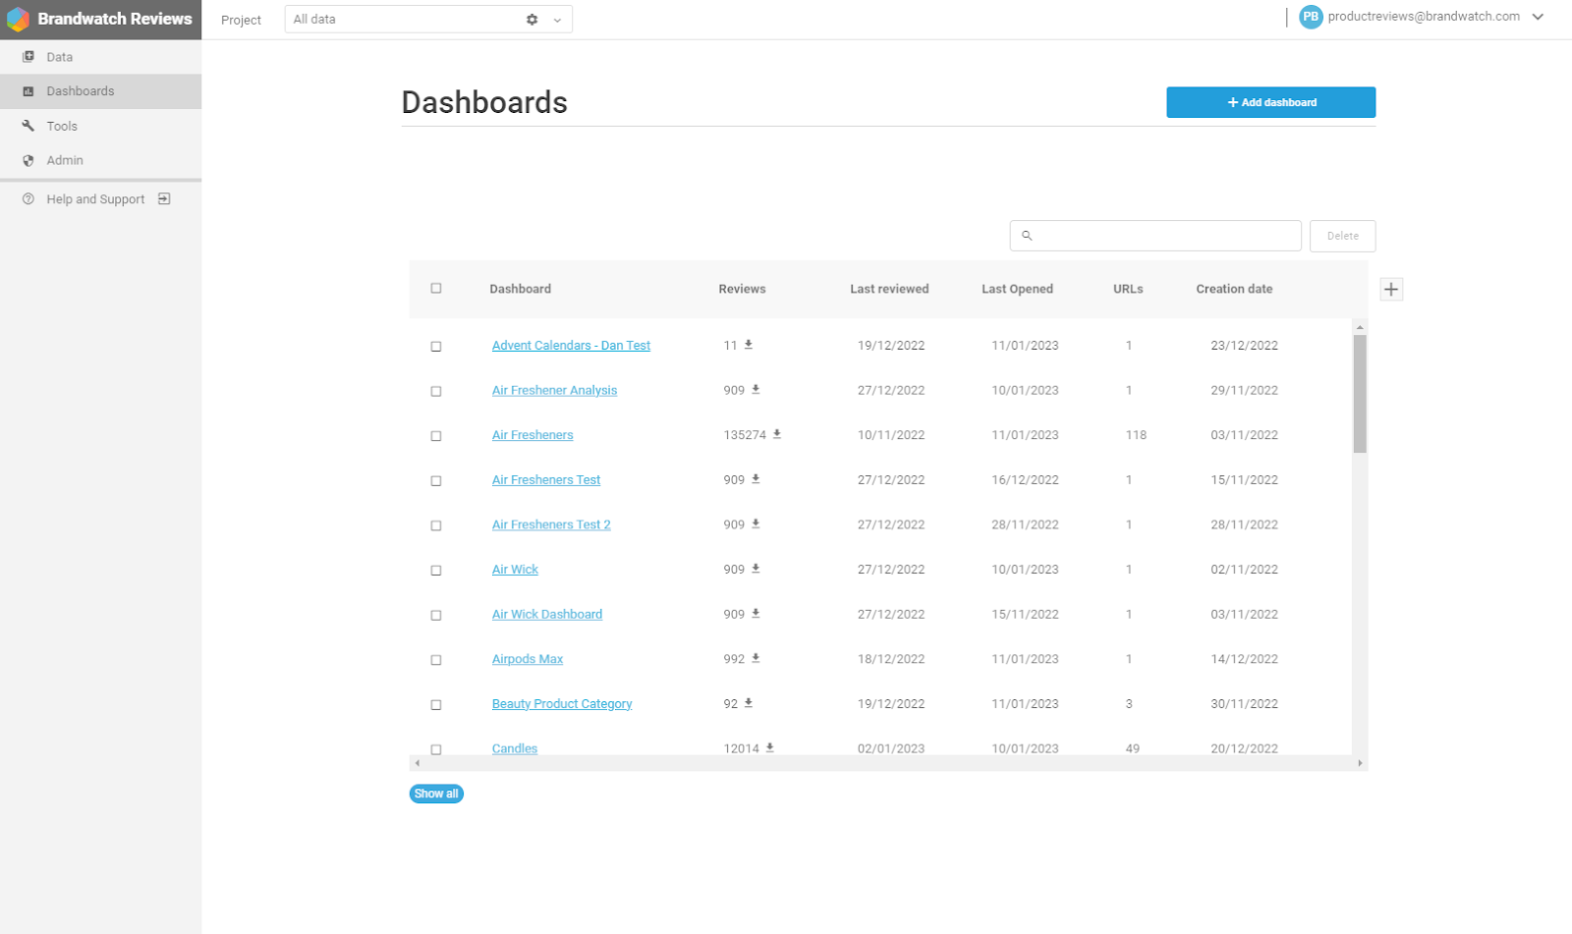The image size is (1572, 934).
Task: Download reviews for Air Freshener Analysis
Action: point(756,390)
